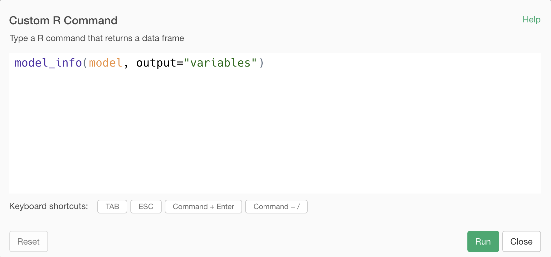Close the Custom R Command dialog

click(521, 241)
